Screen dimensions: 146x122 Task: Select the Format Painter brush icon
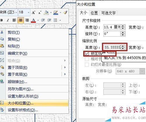[x=65, y=13]
